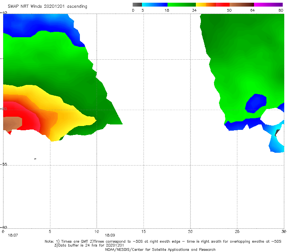Click the longitude axis label '25'
The image size is (287, 252).
[x=237, y=231]
